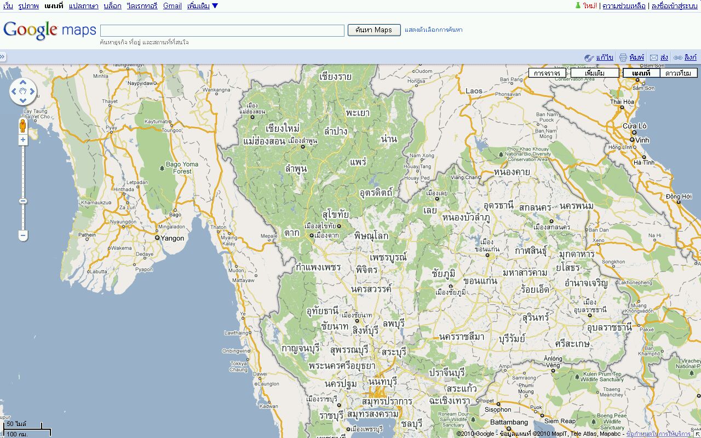Select the แผนที่ map view button
The width and height of the screenshot is (701, 438).
tap(641, 73)
